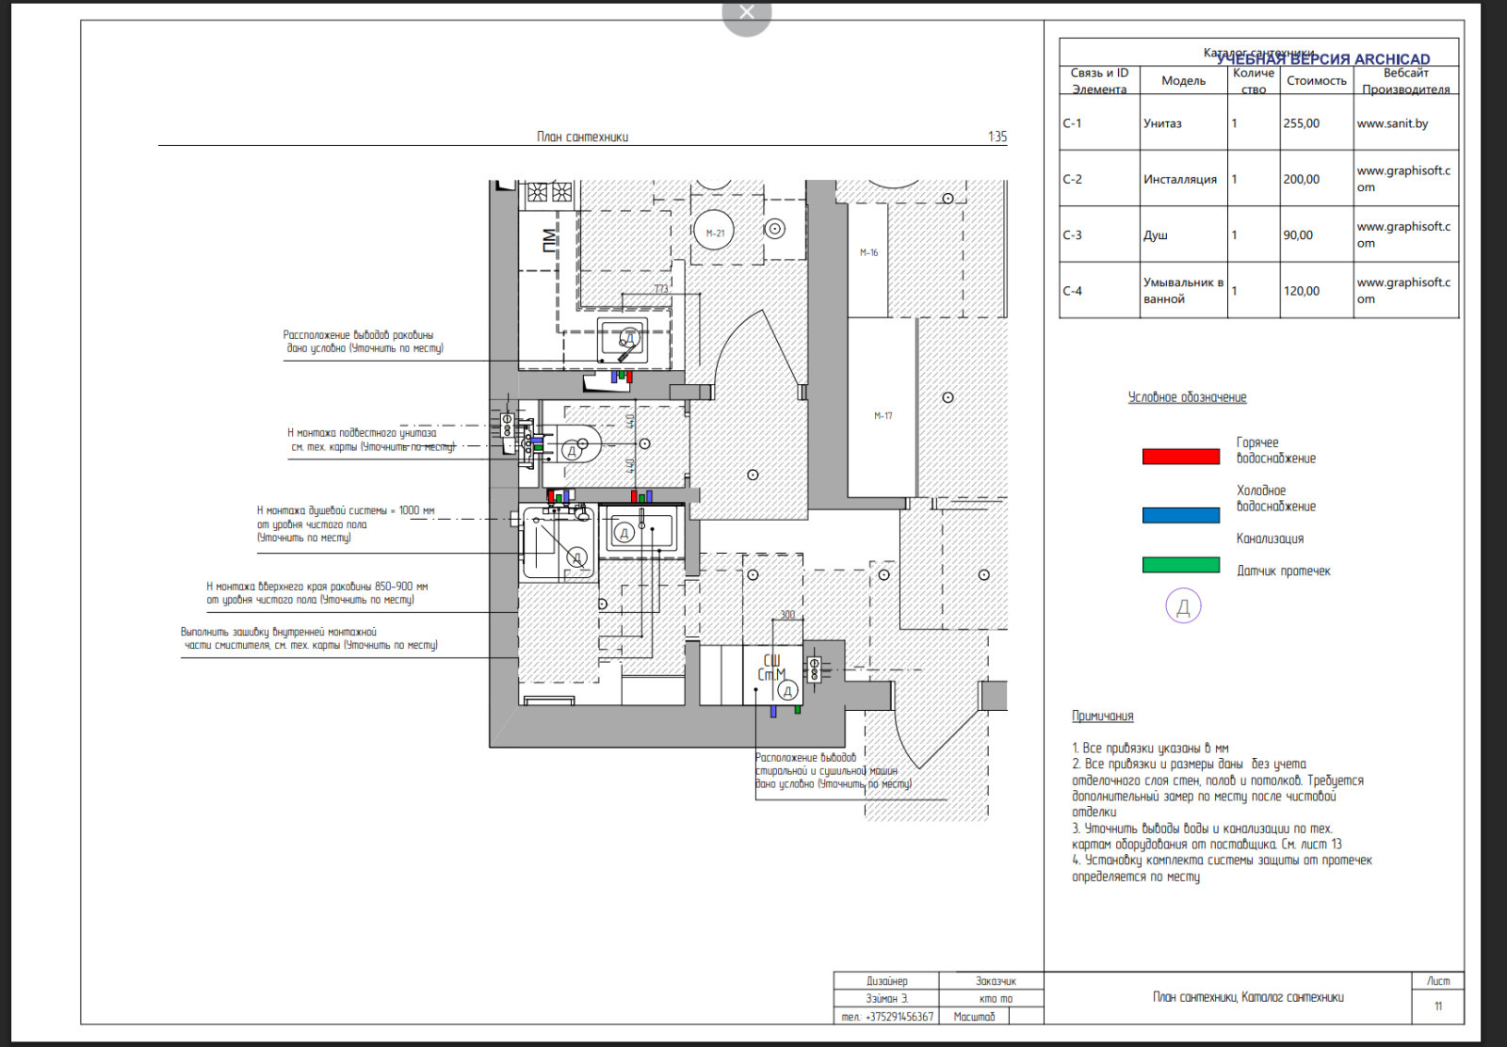The width and height of the screenshot is (1507, 1047).
Task: Click the toilet fixture on the plan
Action: pyautogui.click(x=577, y=444)
